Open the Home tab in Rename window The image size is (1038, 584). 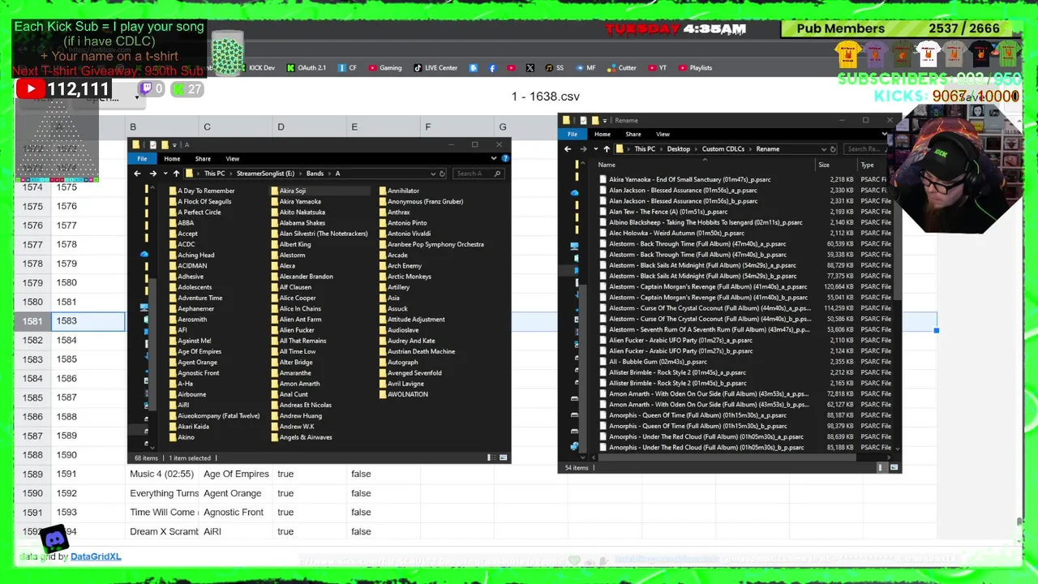point(602,135)
